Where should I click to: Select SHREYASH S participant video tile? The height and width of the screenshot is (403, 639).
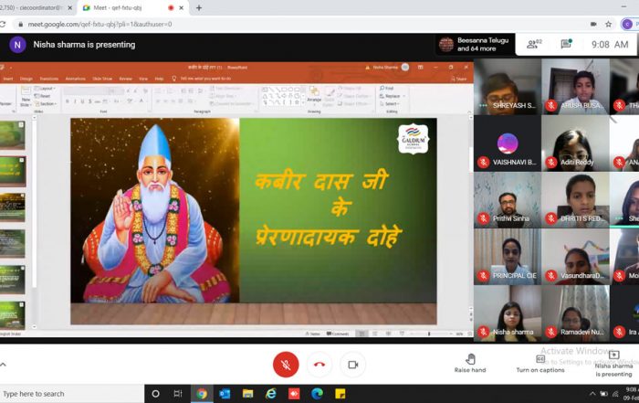[508, 87]
